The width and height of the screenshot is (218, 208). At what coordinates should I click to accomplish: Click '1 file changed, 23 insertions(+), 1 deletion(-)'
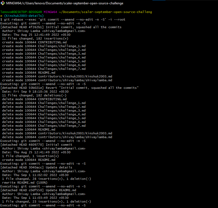point(47,201)
